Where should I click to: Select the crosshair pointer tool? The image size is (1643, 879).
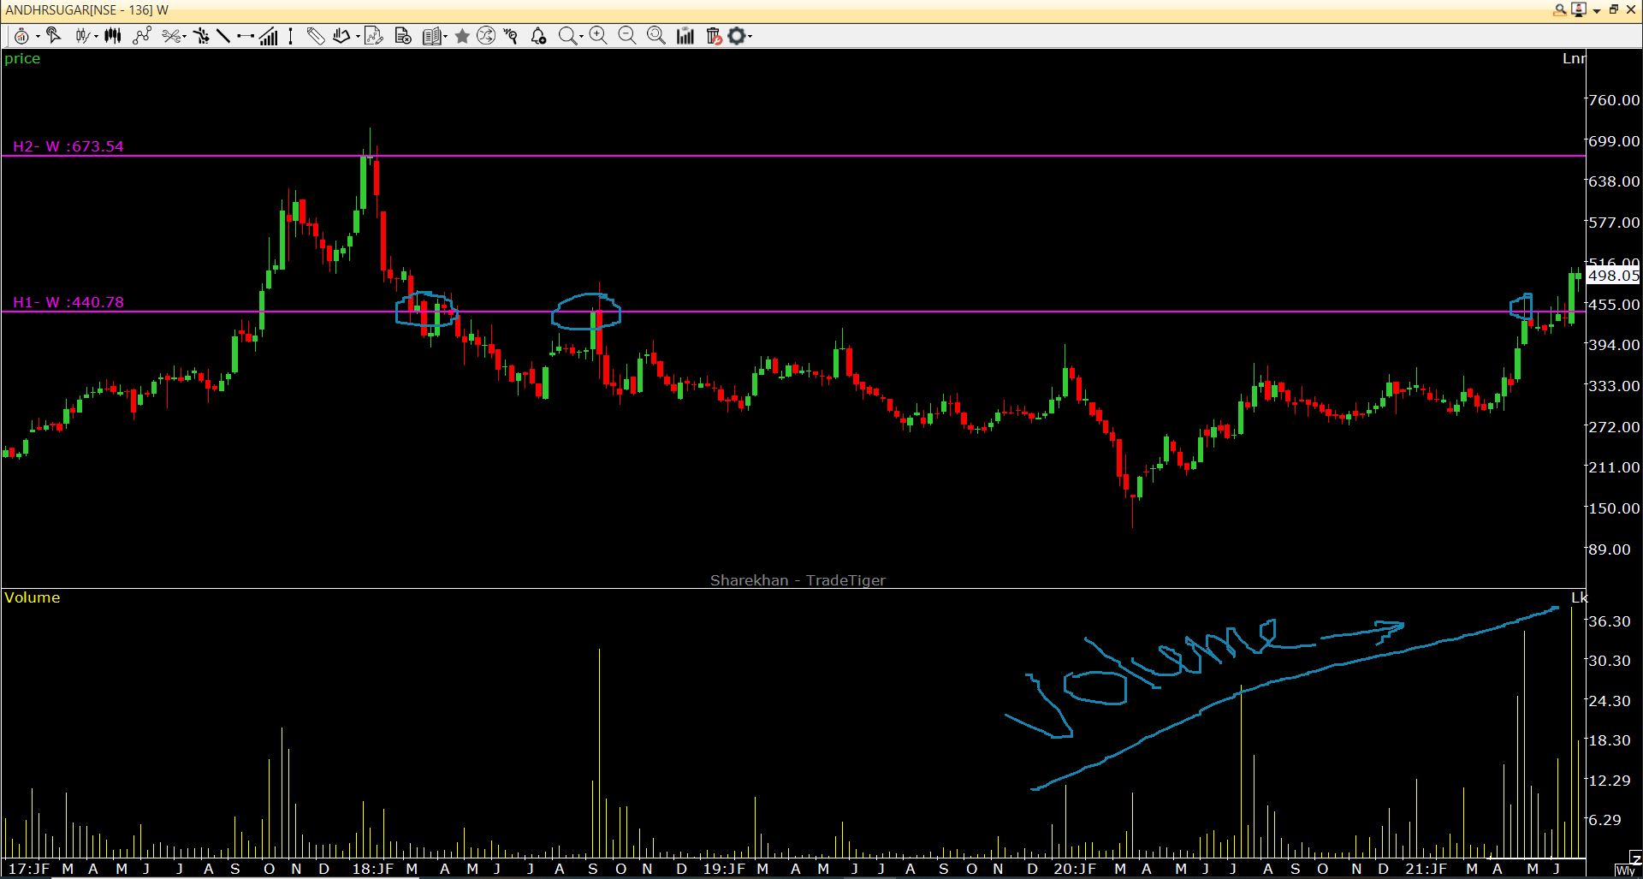pos(53,36)
